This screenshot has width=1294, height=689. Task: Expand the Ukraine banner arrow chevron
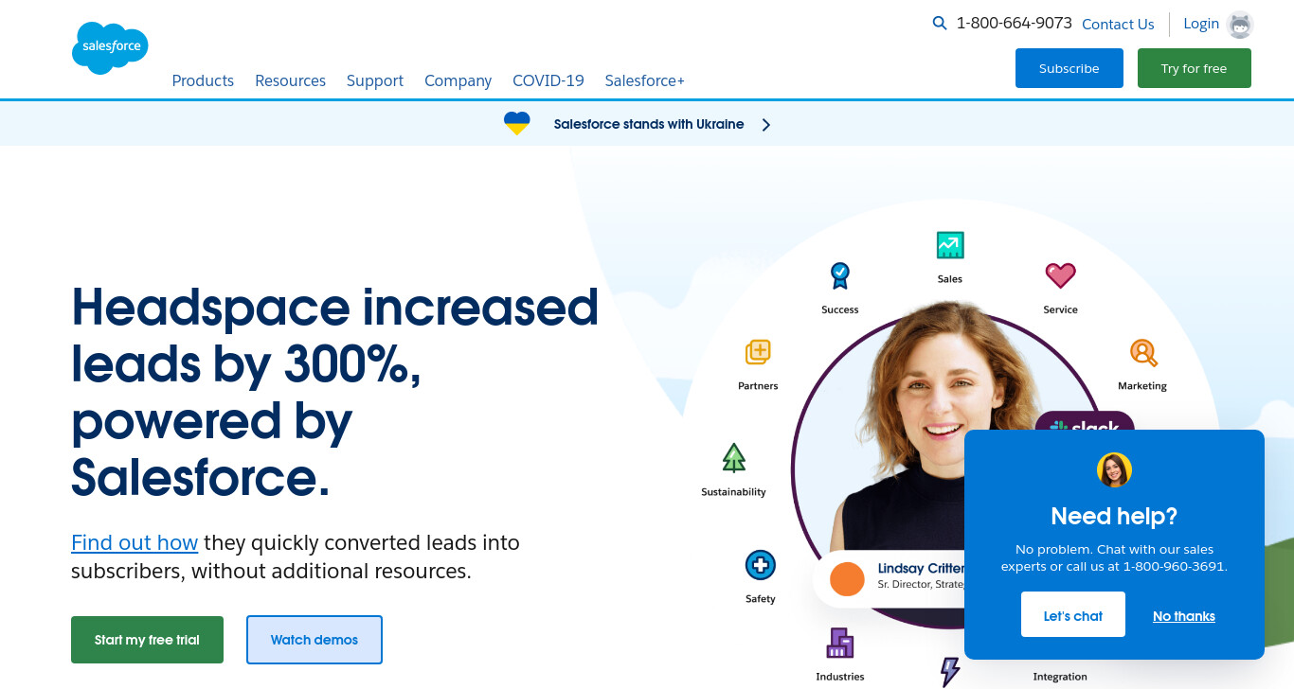[x=766, y=124]
